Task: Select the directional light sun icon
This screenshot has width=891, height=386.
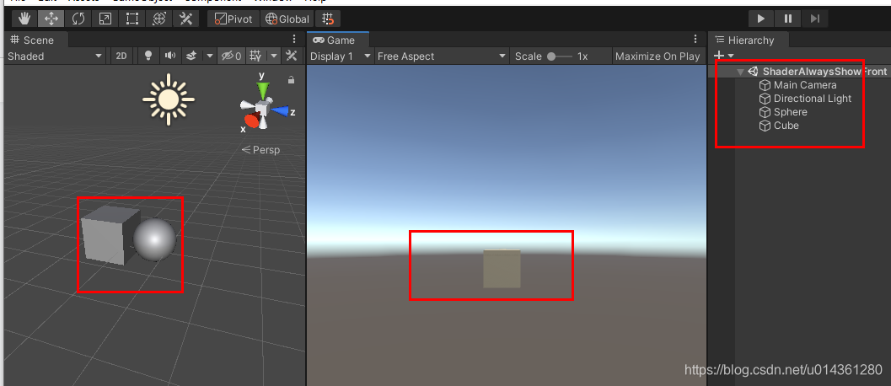Action: pyautogui.click(x=169, y=99)
